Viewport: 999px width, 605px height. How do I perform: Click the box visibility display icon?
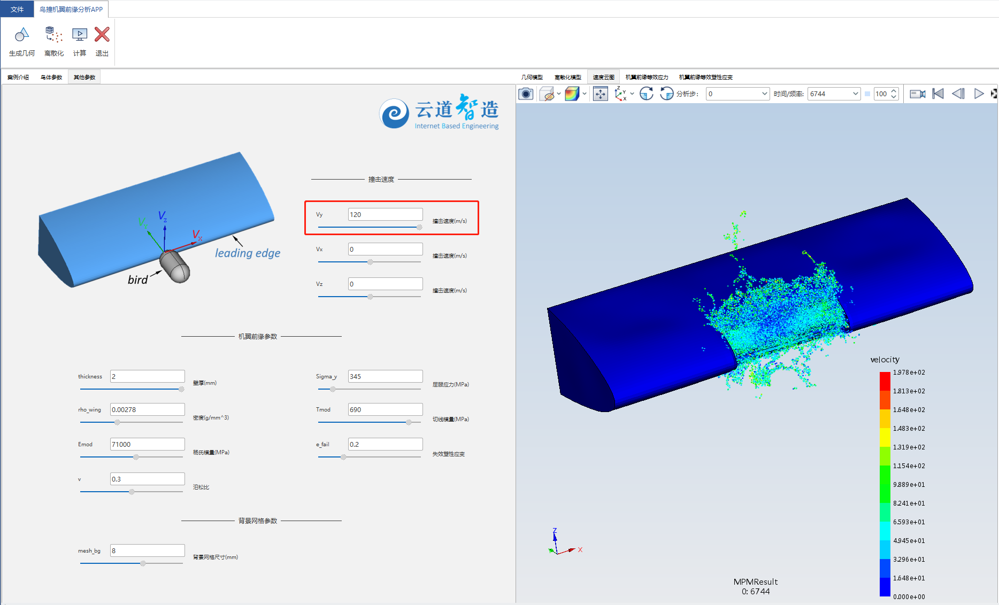547,94
